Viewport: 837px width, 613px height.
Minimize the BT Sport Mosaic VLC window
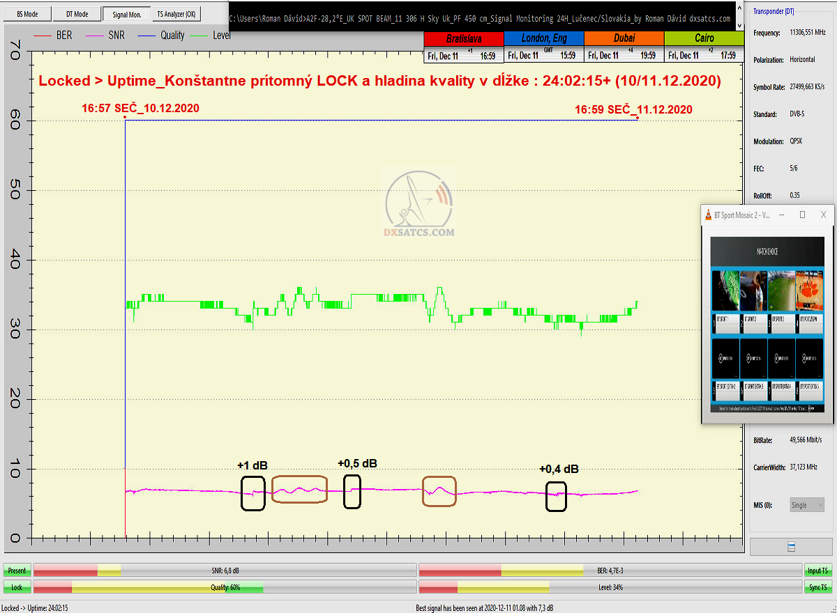781,215
